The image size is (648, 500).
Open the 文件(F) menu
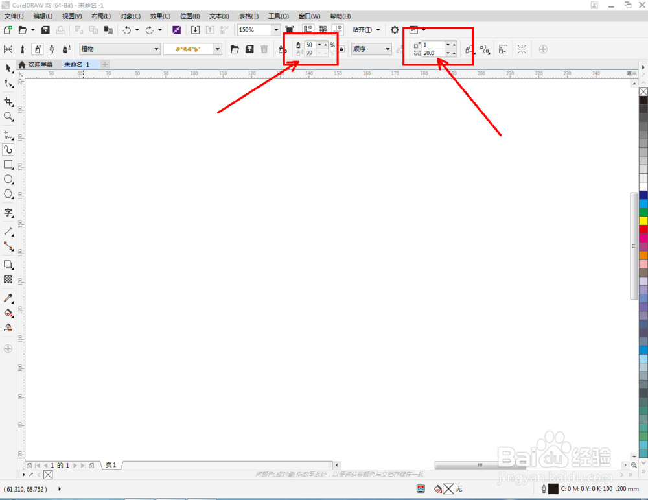point(14,16)
